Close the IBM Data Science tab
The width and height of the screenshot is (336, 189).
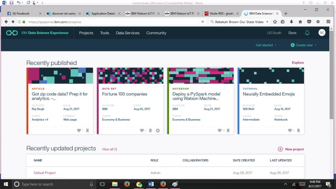[x=277, y=13]
